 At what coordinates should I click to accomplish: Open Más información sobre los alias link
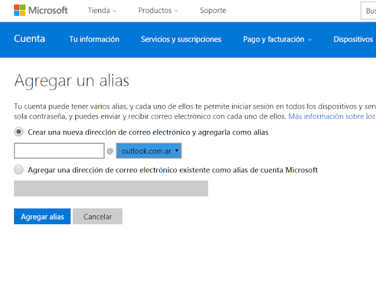point(332,116)
